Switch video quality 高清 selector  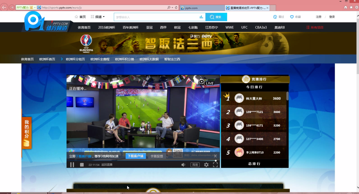[x=195, y=165]
